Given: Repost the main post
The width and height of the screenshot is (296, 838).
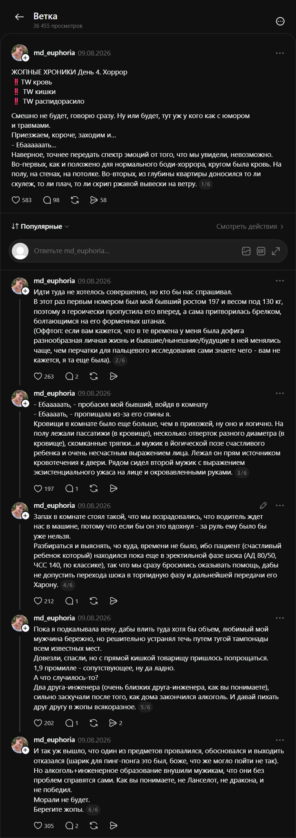Looking at the screenshot, I should (x=75, y=200).
